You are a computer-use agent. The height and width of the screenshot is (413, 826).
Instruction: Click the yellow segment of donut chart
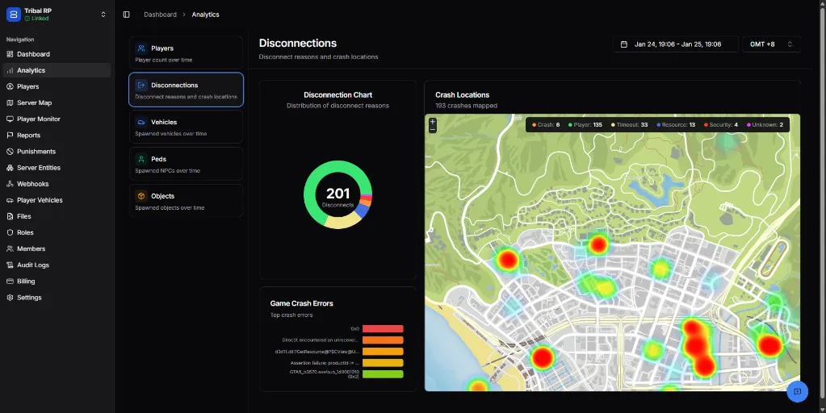[x=342, y=223]
